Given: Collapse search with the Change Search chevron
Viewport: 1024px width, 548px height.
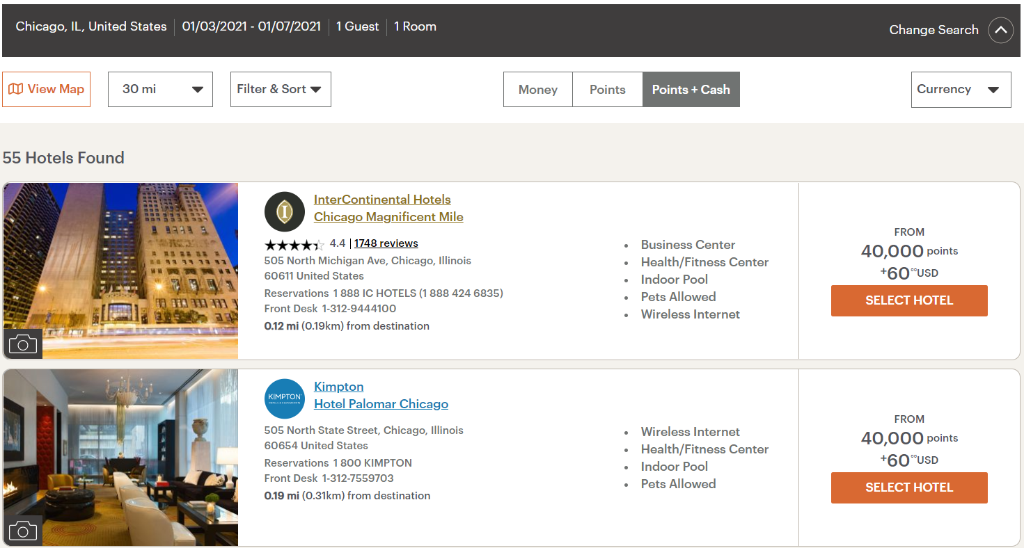Looking at the screenshot, I should point(1001,30).
